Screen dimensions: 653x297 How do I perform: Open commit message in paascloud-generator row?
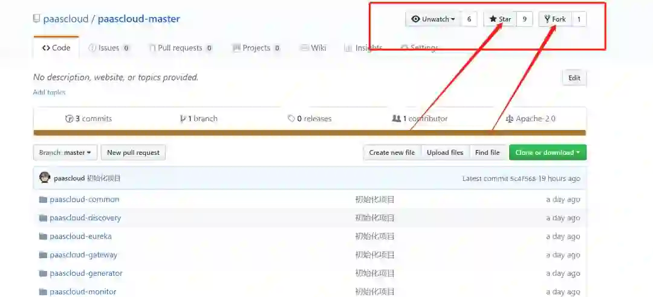tap(375, 273)
